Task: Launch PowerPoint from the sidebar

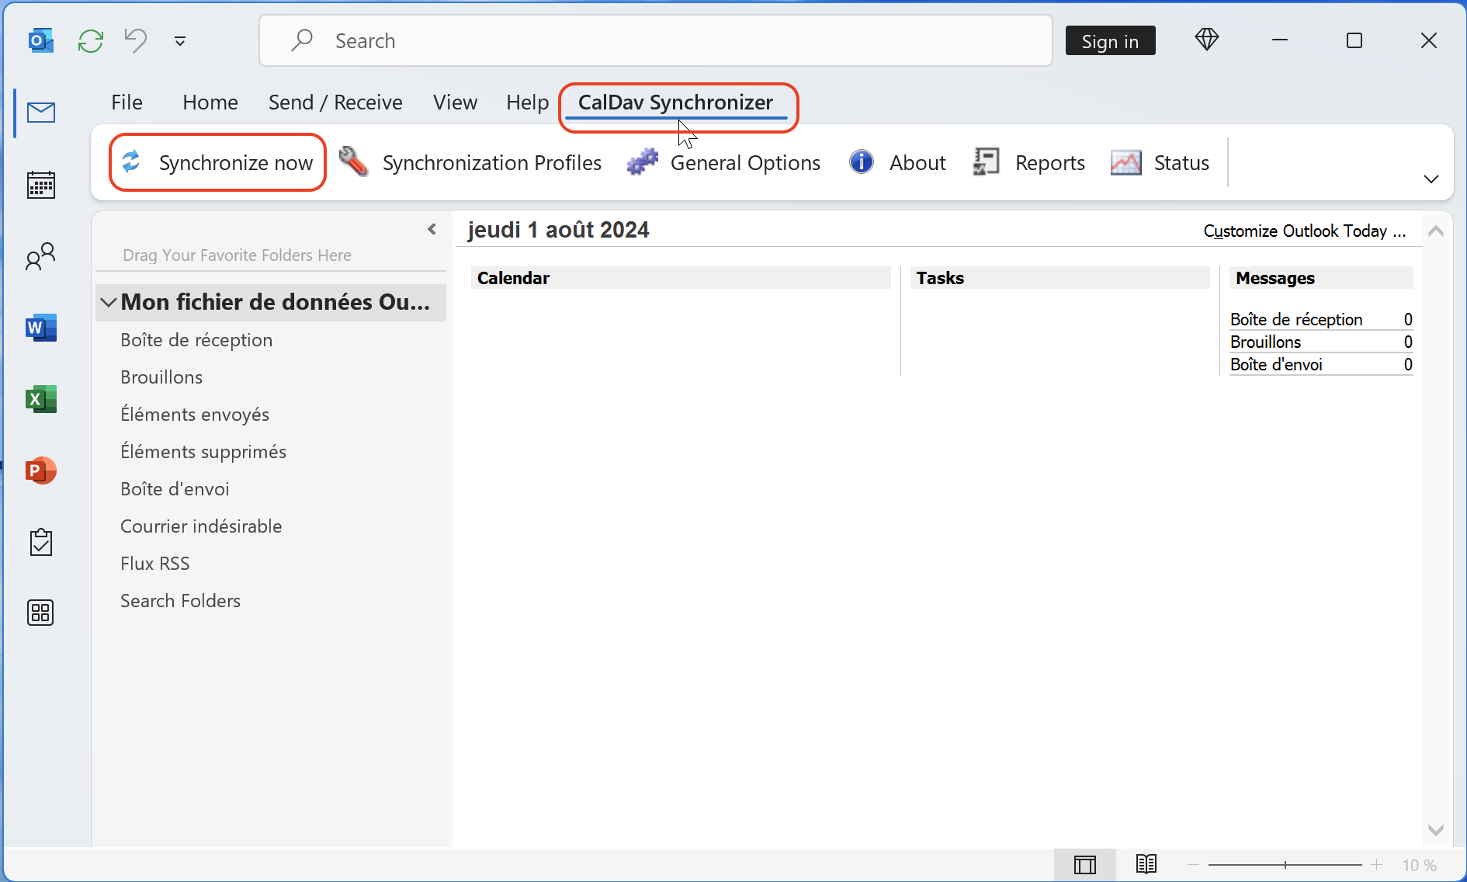Action: click(x=41, y=471)
